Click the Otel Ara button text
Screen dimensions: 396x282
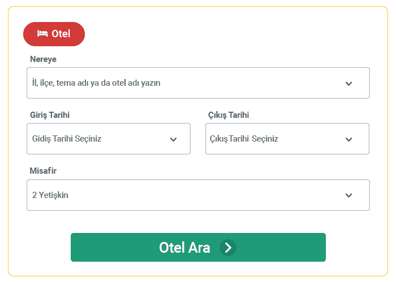(x=184, y=248)
